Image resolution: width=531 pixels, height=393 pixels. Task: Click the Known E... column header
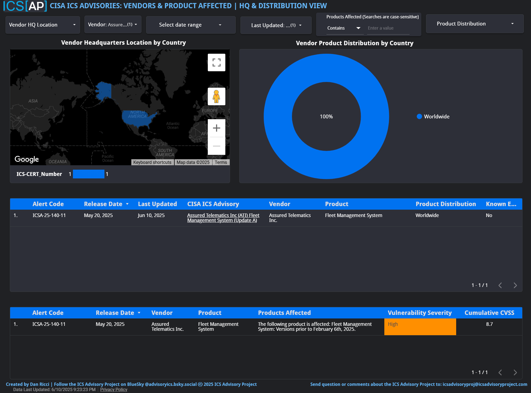(501, 204)
